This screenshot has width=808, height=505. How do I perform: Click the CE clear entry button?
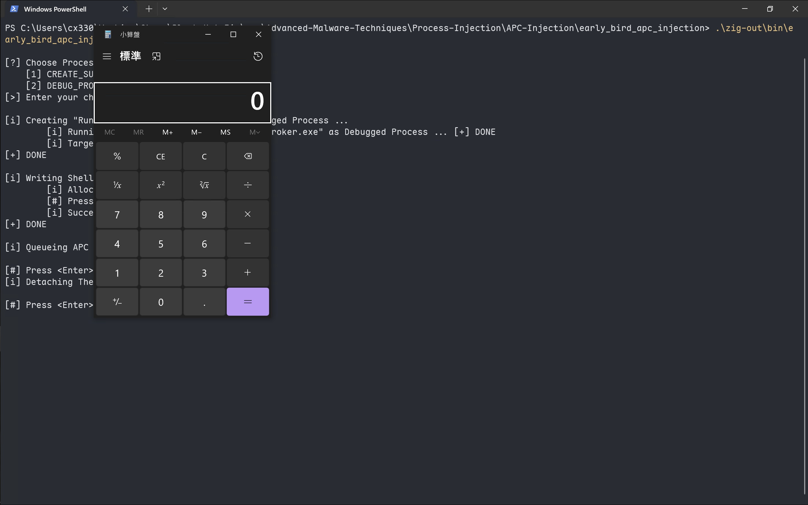point(161,156)
